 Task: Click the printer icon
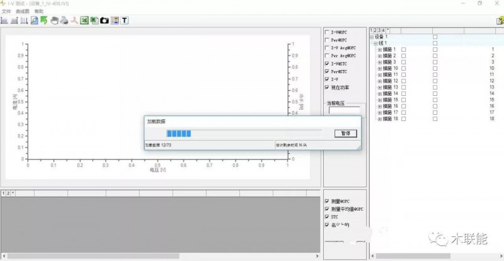point(64,21)
